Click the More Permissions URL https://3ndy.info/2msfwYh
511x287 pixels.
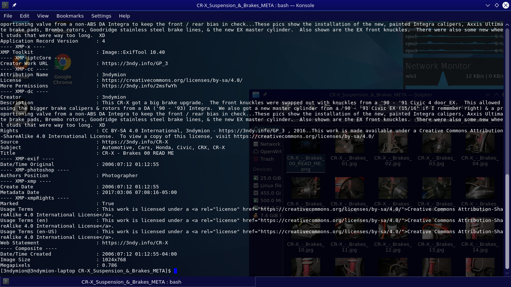coord(140,86)
